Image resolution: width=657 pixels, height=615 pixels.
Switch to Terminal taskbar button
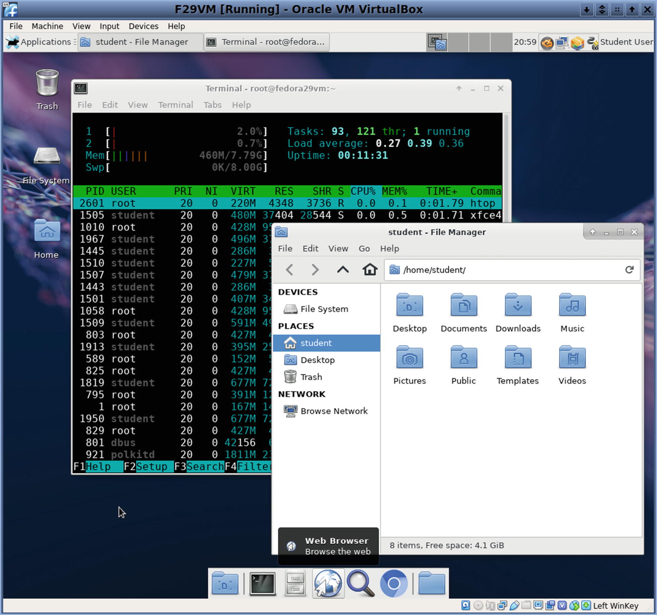[x=267, y=42]
